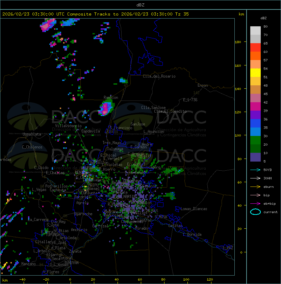
Task: Click the 'S_Francisco' place label
Action: pyautogui.click(x=121, y=128)
